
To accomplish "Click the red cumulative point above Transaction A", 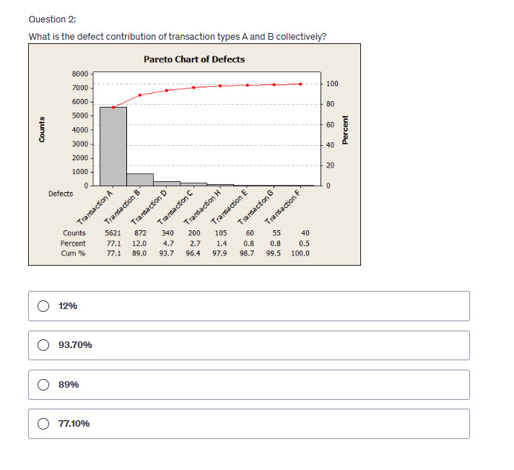I will [x=113, y=107].
